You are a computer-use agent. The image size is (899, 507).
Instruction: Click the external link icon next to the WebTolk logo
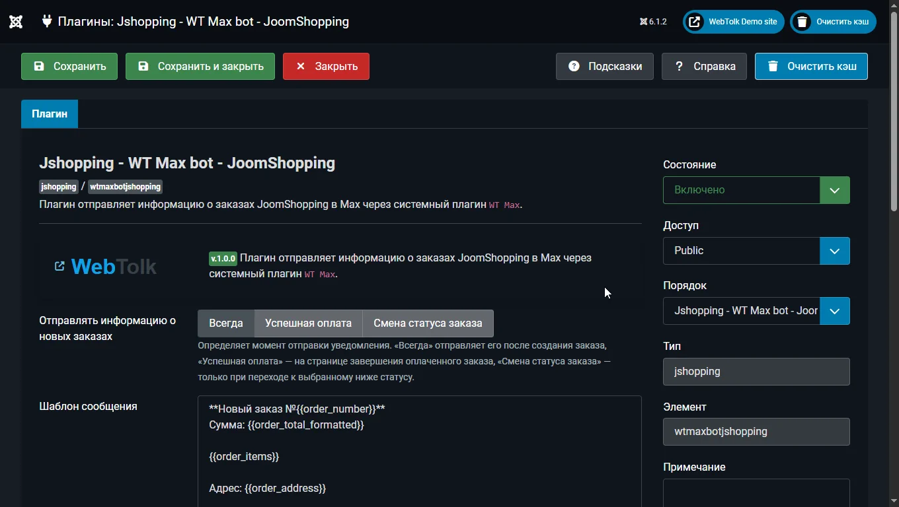tap(59, 266)
